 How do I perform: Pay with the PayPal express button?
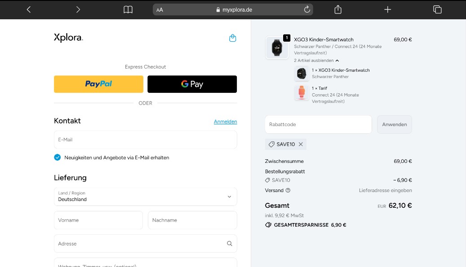click(98, 84)
